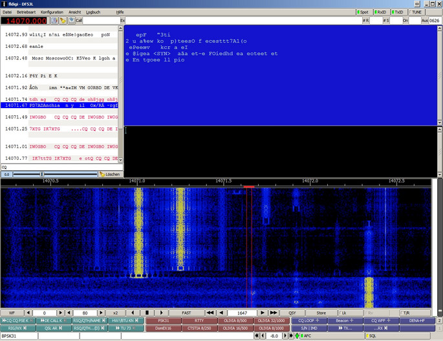The image size is (443, 341).
Task: Click the Store button
Action: pyautogui.click(x=321, y=313)
